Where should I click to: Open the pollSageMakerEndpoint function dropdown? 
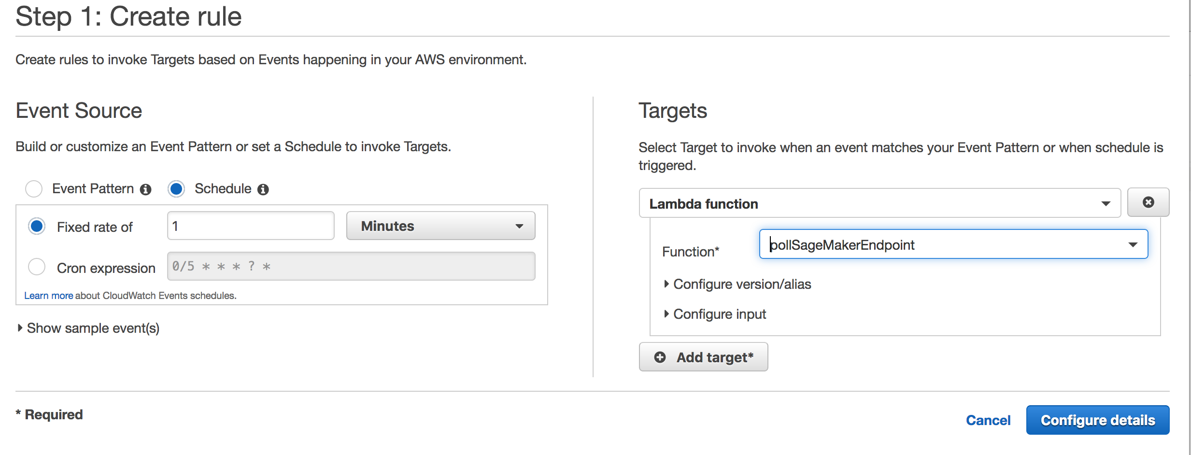point(953,244)
